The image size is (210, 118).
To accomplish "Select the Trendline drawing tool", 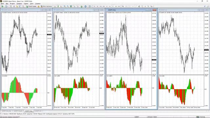I will [x=136, y=6].
